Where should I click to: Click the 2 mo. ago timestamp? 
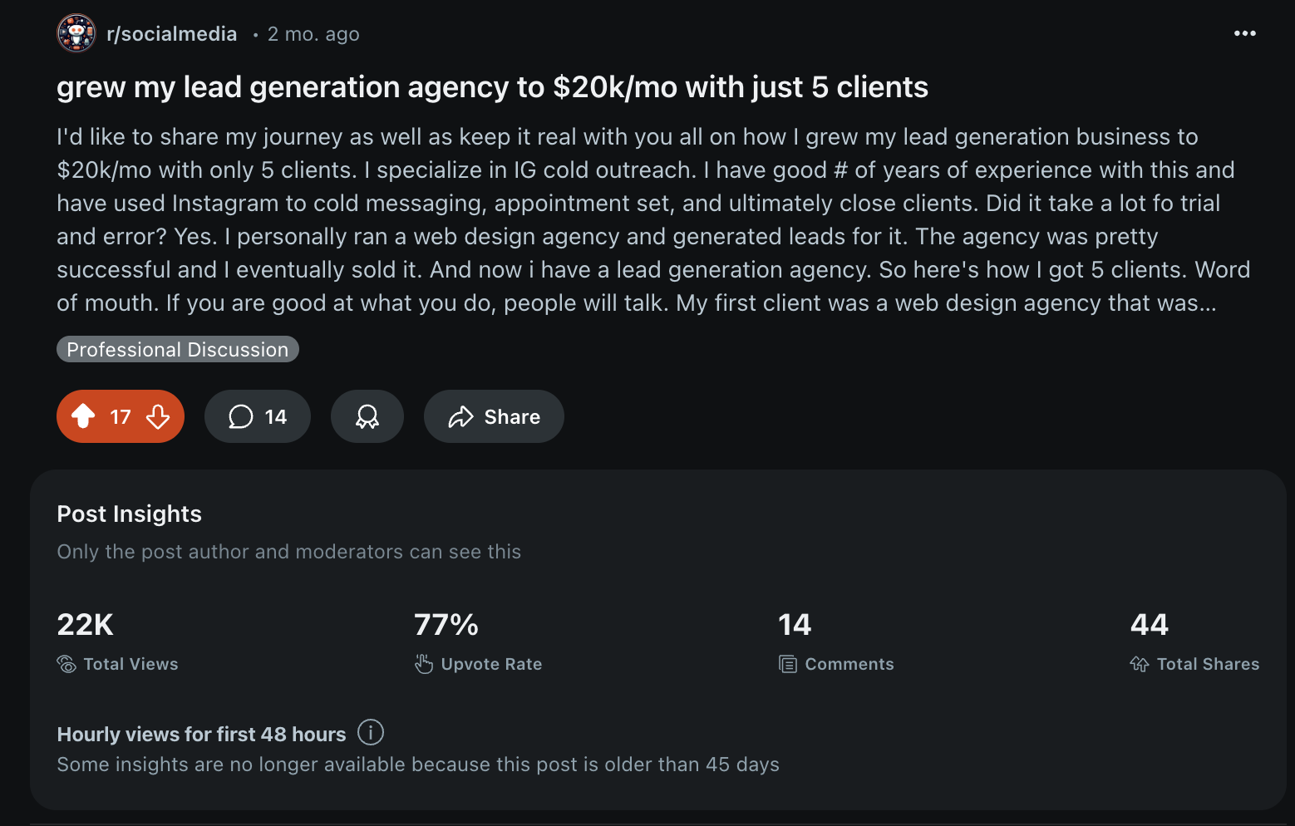tap(313, 34)
